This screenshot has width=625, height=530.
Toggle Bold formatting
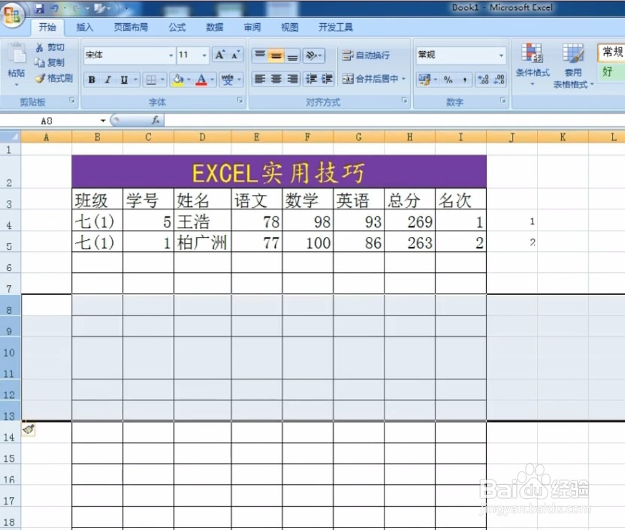(x=91, y=79)
